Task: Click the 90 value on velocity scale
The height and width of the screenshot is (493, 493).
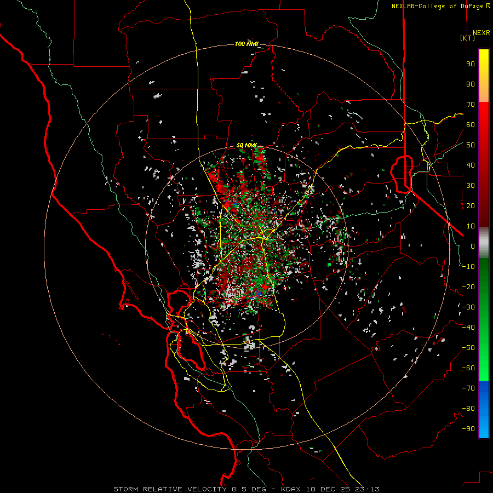Action: [x=471, y=64]
